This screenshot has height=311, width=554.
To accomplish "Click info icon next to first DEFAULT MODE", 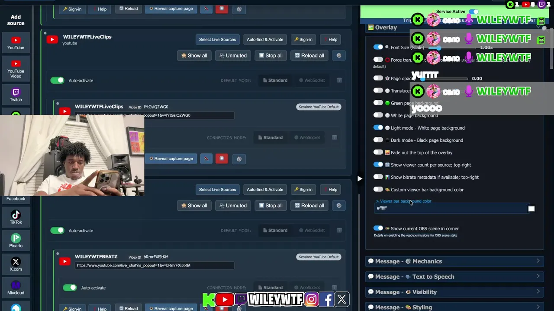I will click(x=339, y=80).
